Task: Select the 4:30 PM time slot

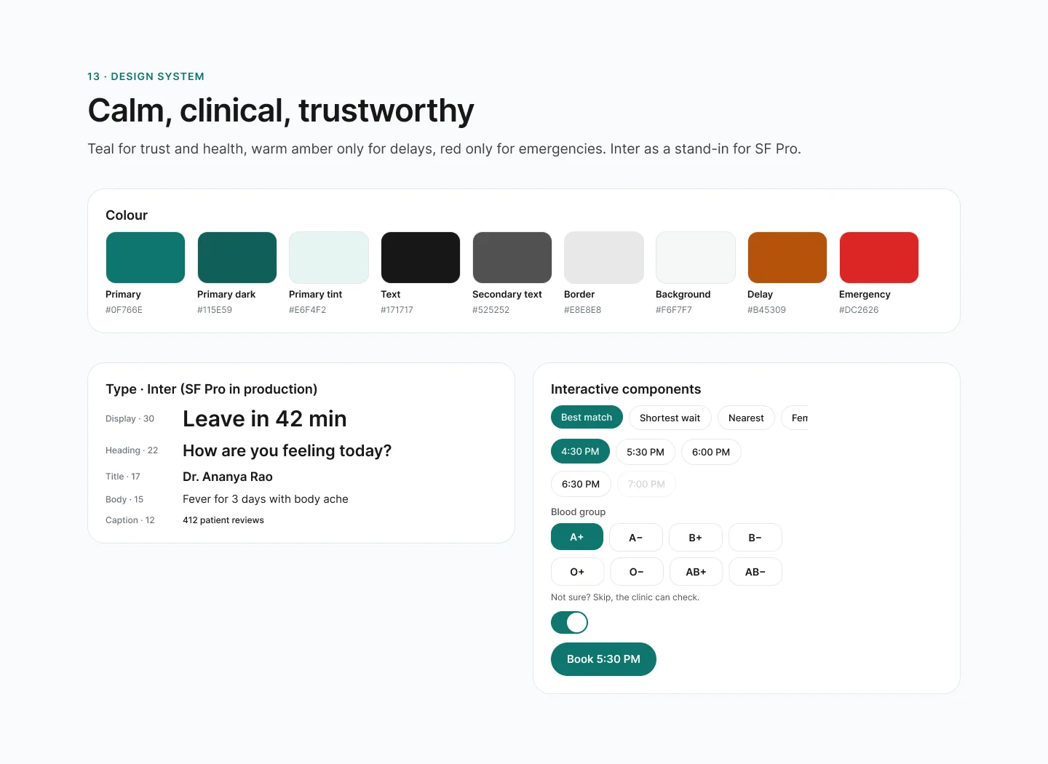Action: click(580, 451)
